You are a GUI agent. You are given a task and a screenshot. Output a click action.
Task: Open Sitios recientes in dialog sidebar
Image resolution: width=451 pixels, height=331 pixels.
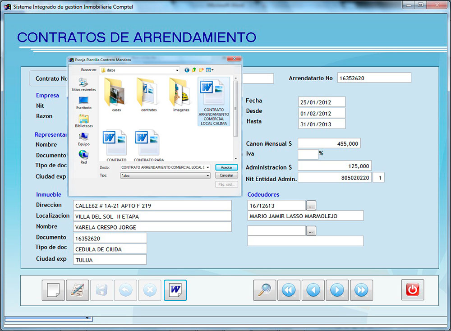point(83,84)
